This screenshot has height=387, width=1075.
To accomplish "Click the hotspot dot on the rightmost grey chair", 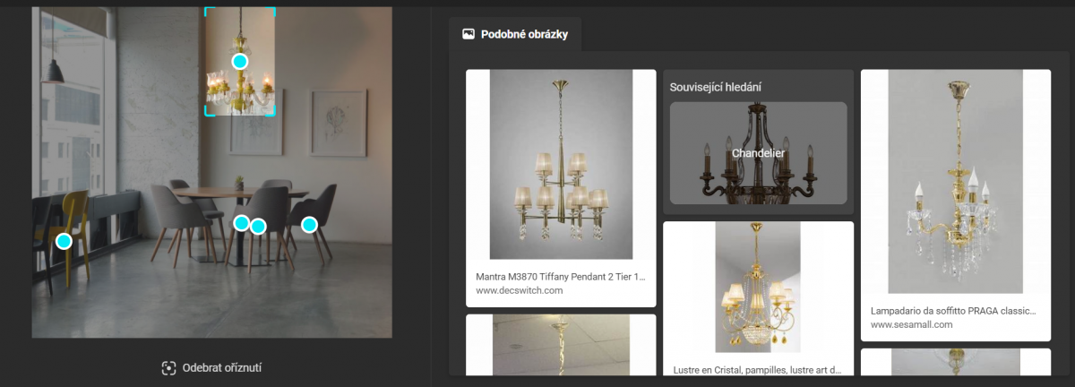I will (x=309, y=224).
